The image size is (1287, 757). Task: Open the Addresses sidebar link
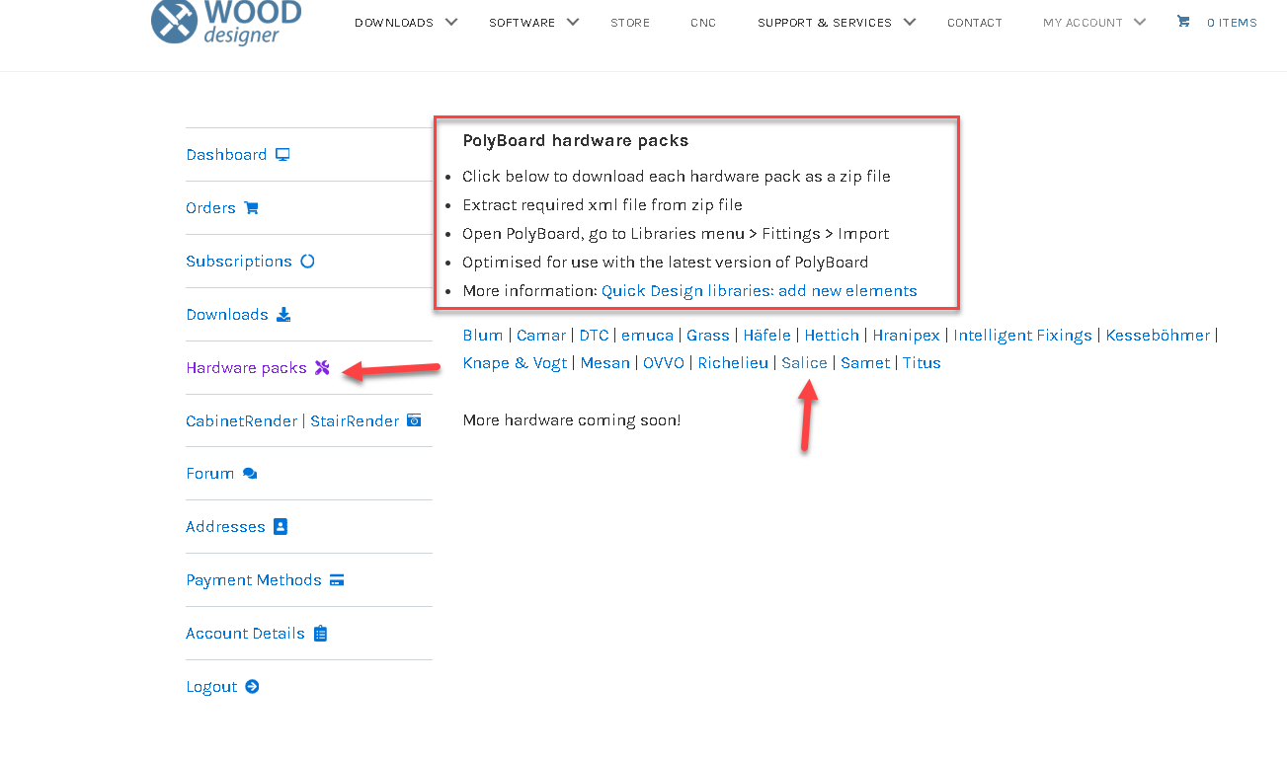tap(225, 527)
